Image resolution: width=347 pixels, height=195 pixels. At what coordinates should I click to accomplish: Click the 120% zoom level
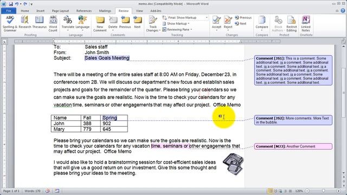[299, 191]
